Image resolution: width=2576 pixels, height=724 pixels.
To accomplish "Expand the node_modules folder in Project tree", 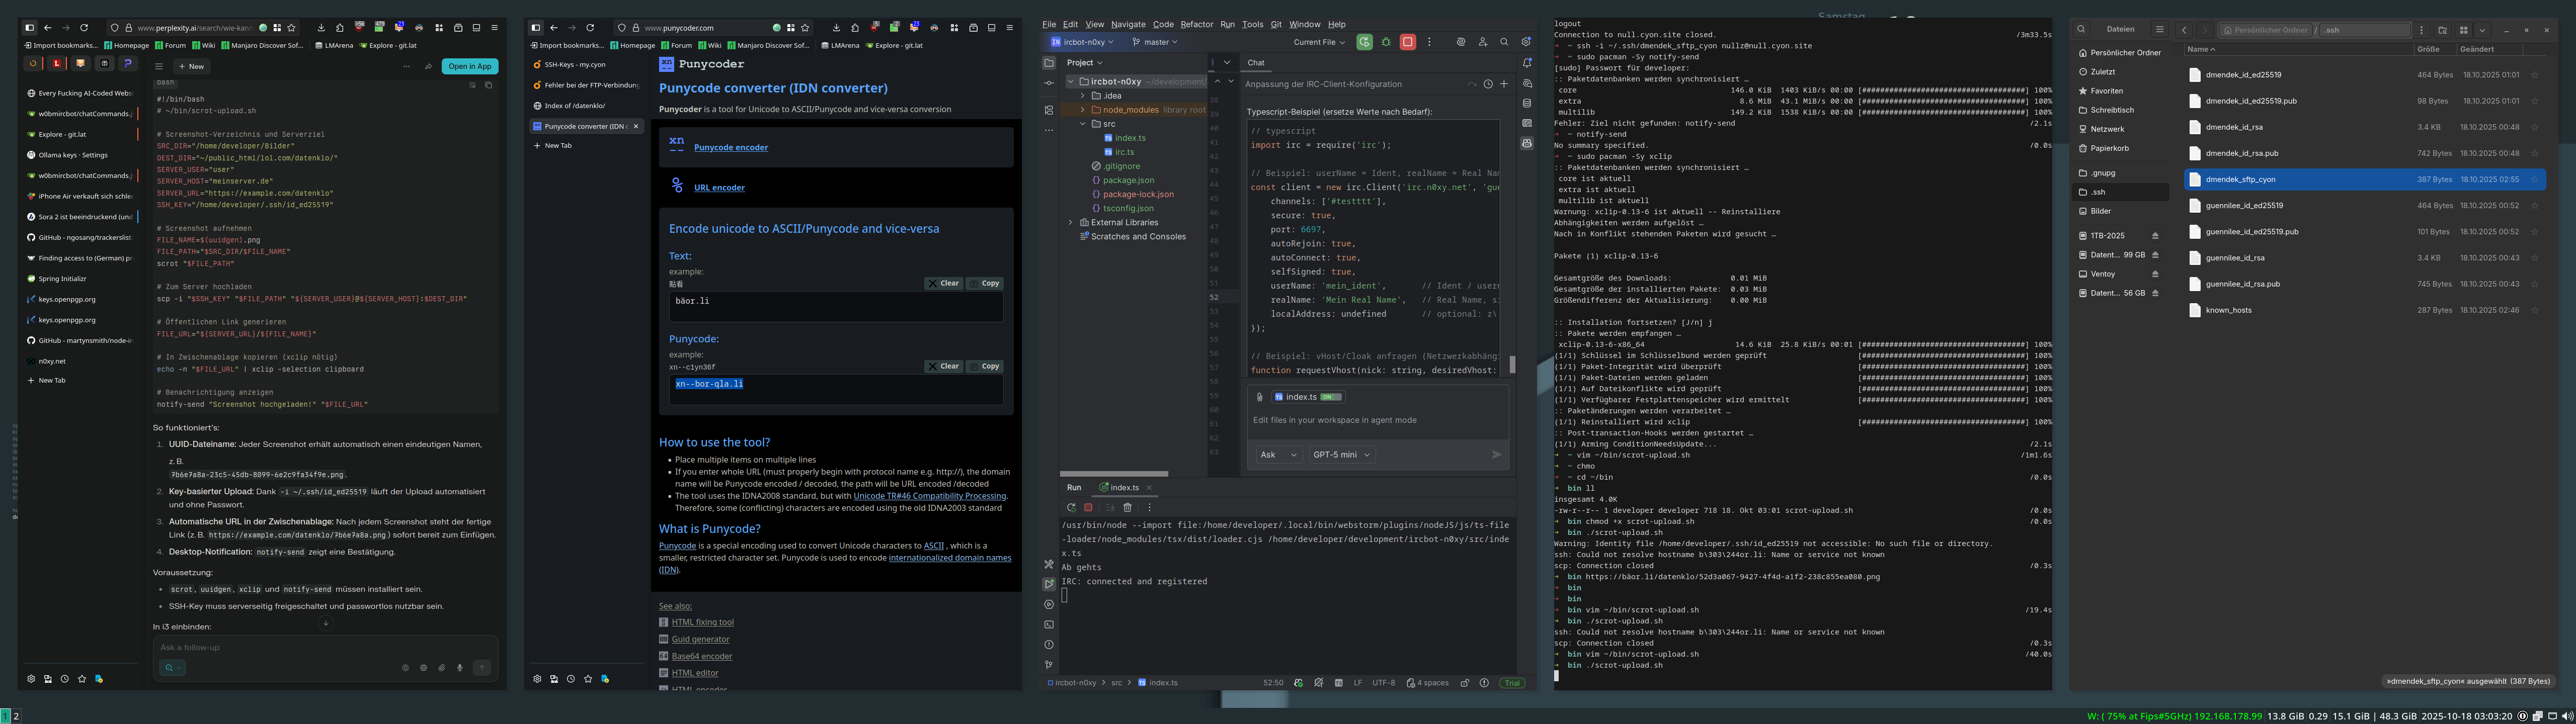I will [1083, 110].
